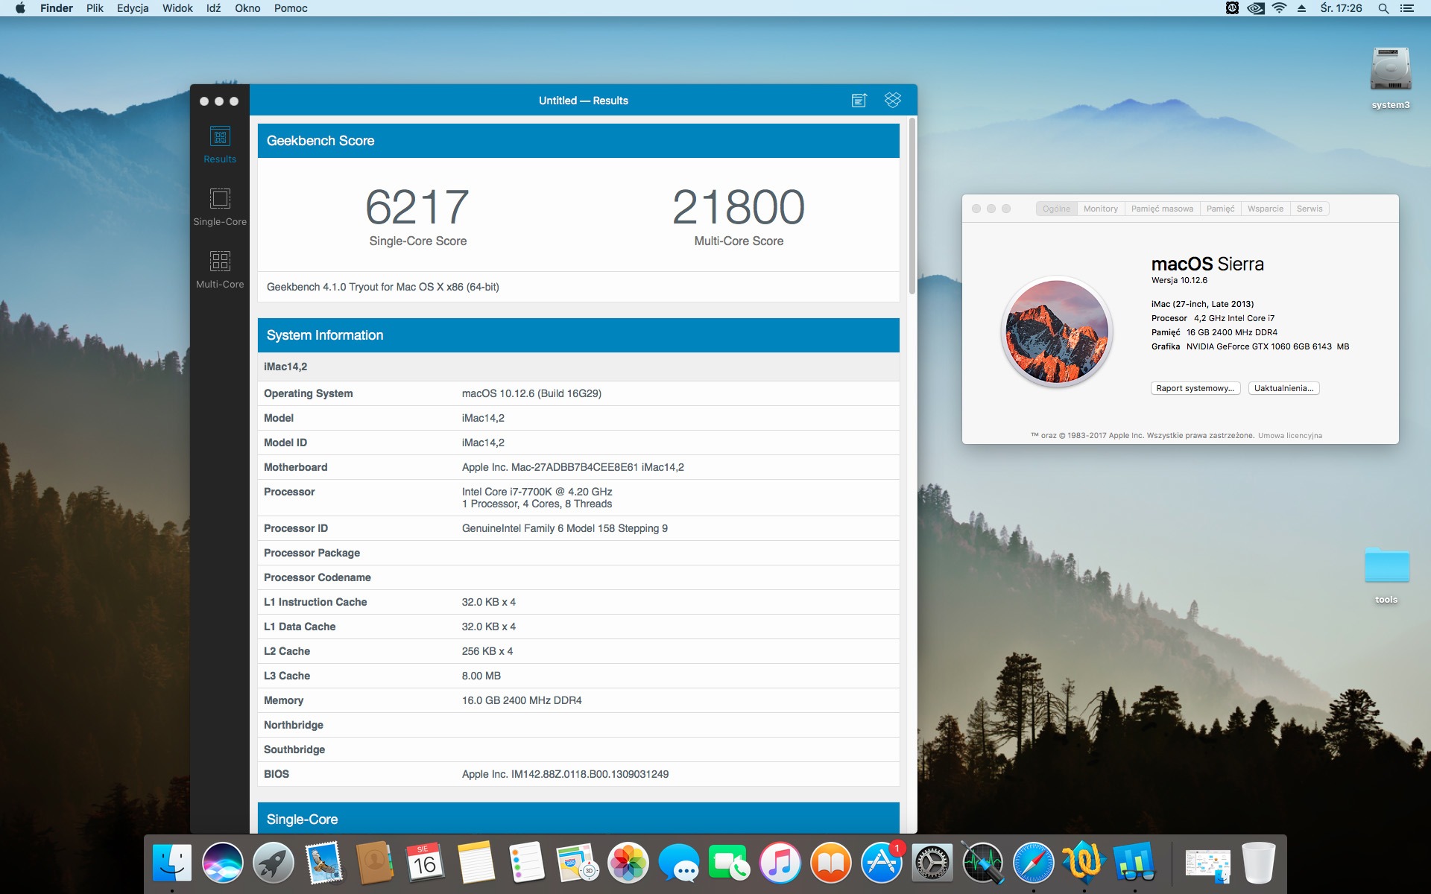Open the Widok menu
Screen dimensions: 1431x894
point(177,8)
